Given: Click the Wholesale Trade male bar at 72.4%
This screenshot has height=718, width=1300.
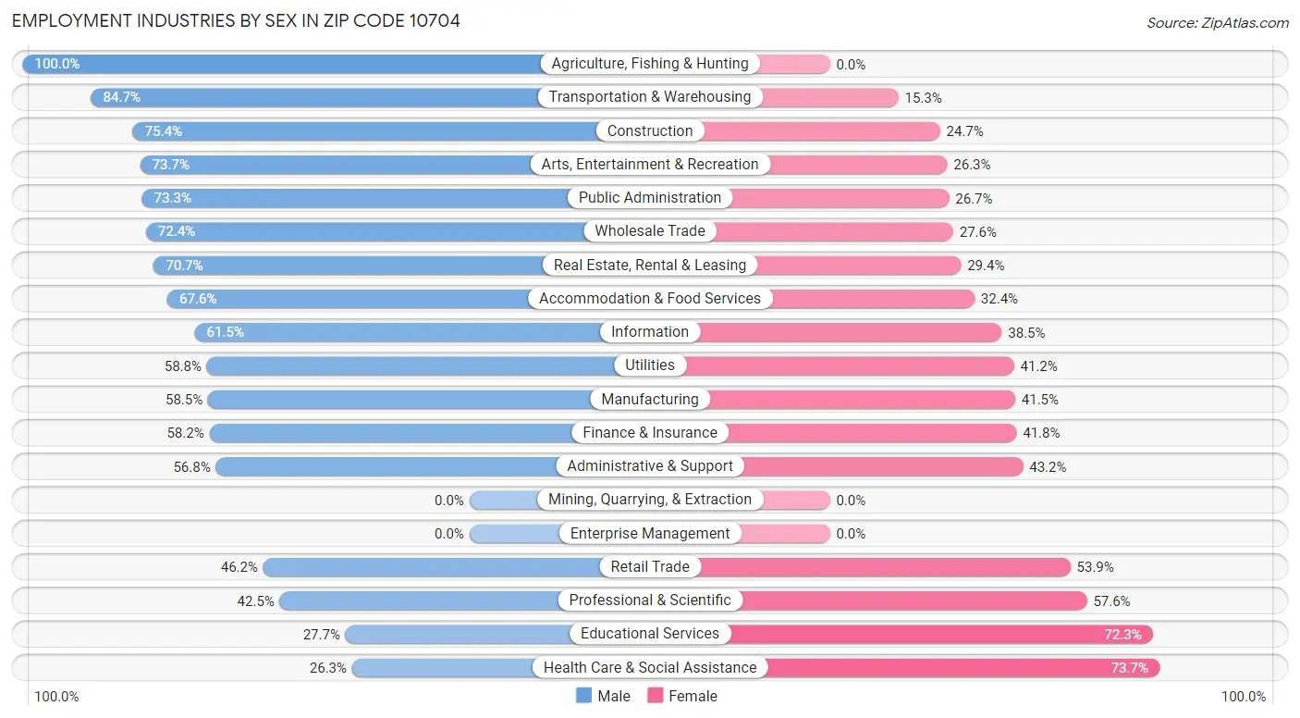Looking at the screenshot, I should point(370,231).
